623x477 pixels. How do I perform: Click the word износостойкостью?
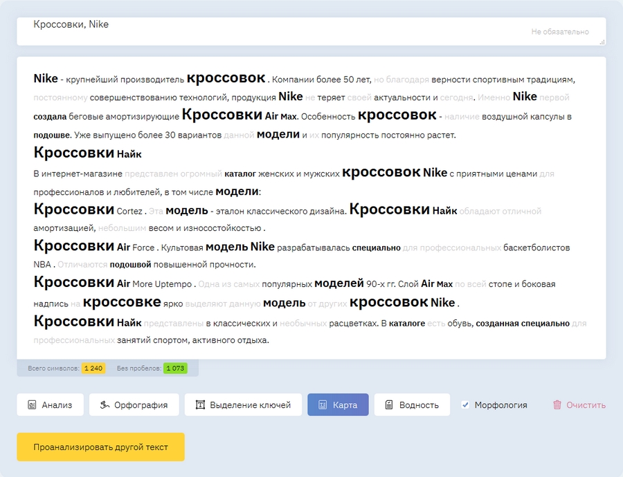point(222,228)
